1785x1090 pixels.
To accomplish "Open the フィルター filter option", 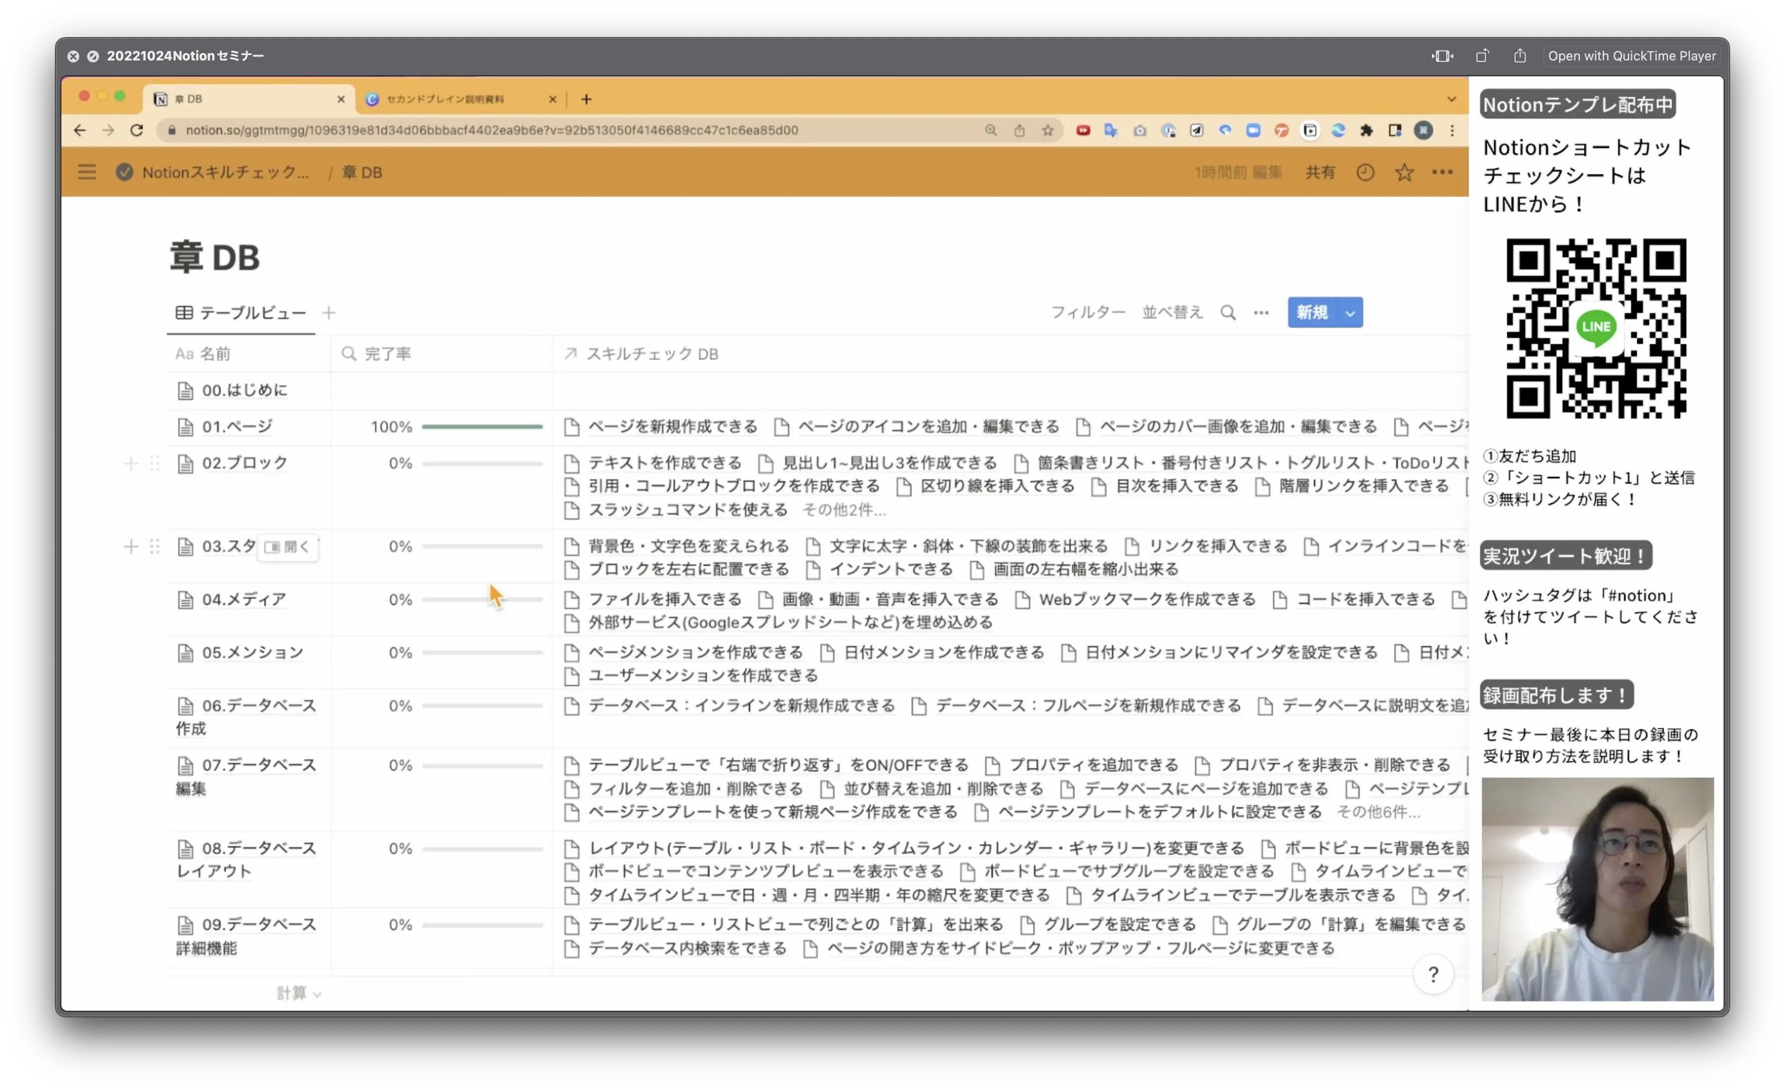I will [x=1087, y=312].
